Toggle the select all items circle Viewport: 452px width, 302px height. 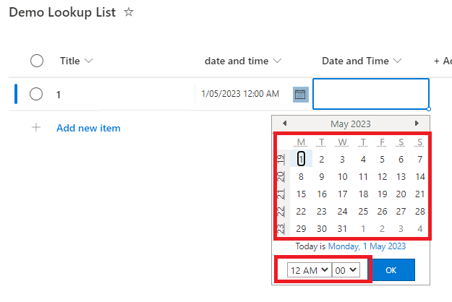point(37,61)
